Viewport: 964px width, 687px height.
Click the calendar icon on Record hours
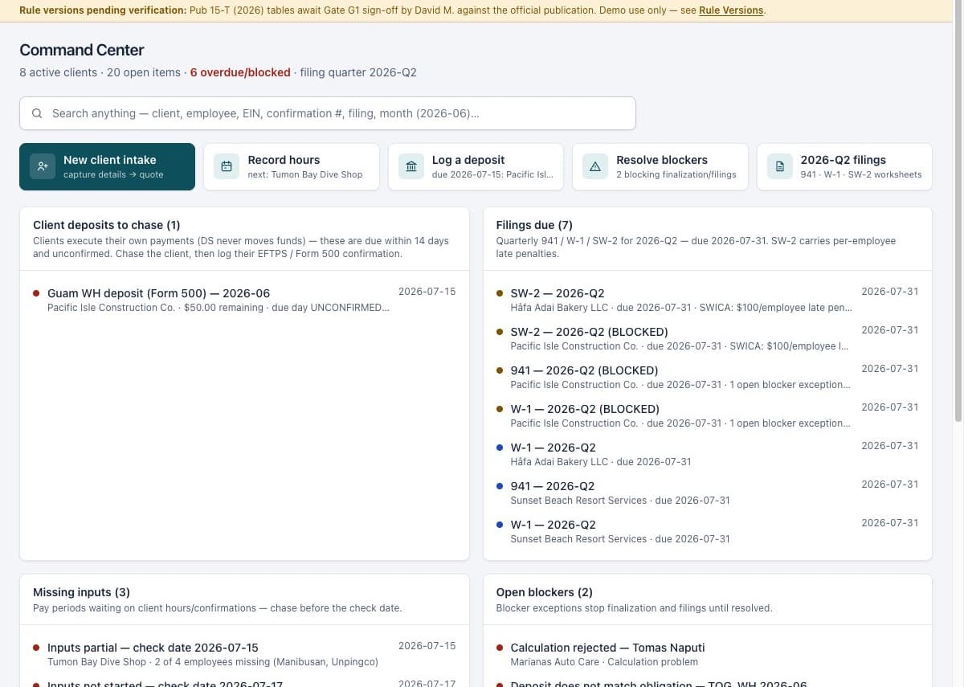point(227,166)
